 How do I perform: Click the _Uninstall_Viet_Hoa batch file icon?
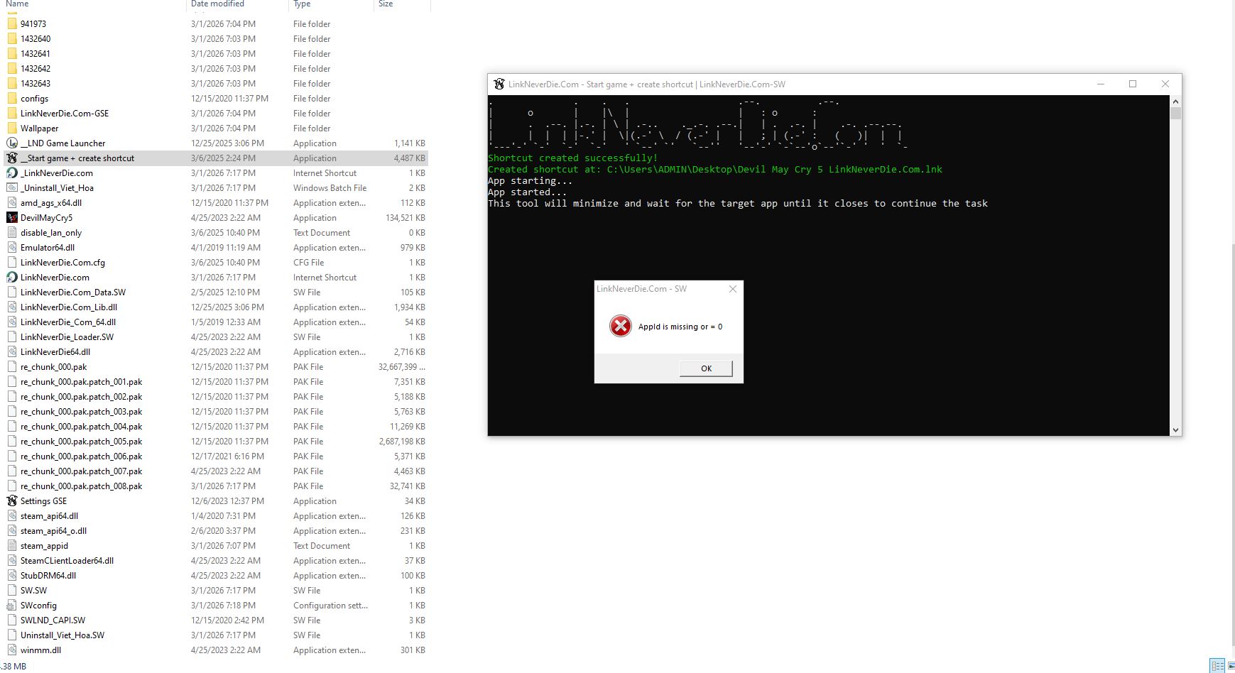12,188
